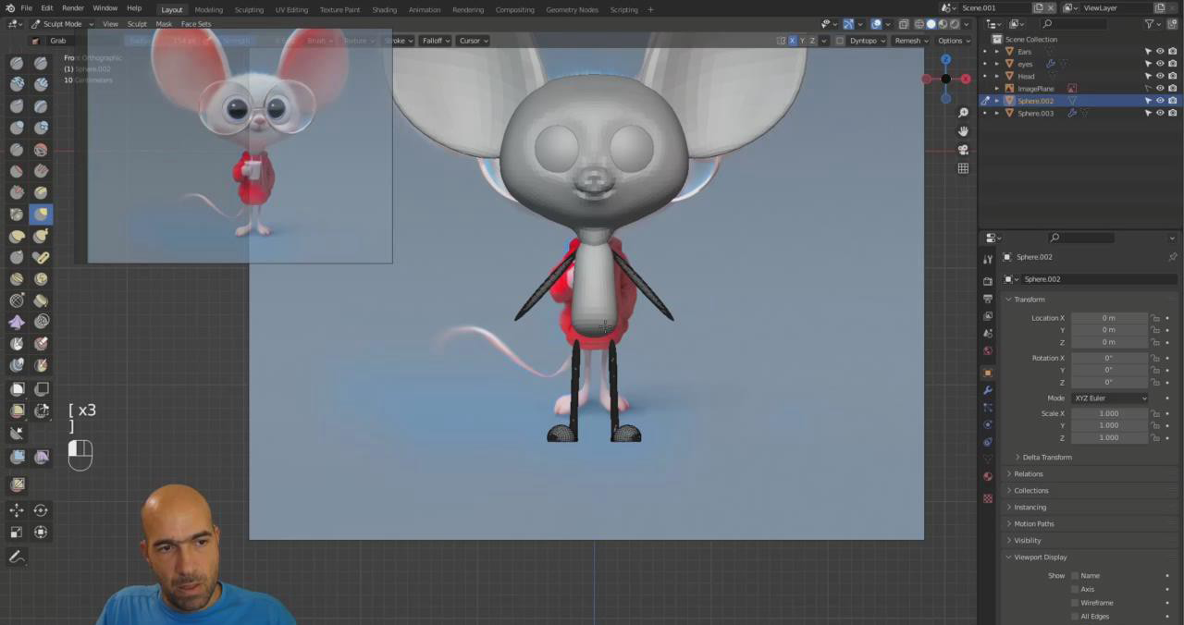Toggle visibility eye for Ears object
1184x625 pixels.
[1160, 52]
